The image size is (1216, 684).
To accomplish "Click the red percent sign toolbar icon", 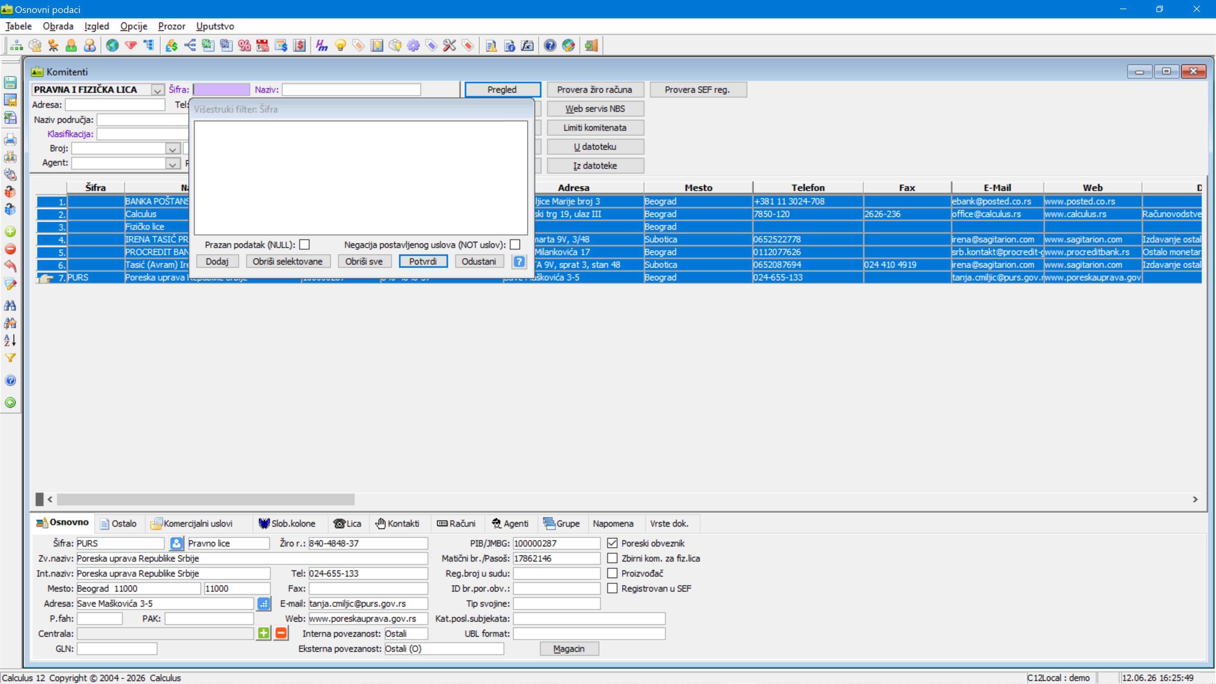I will pyautogui.click(x=244, y=45).
